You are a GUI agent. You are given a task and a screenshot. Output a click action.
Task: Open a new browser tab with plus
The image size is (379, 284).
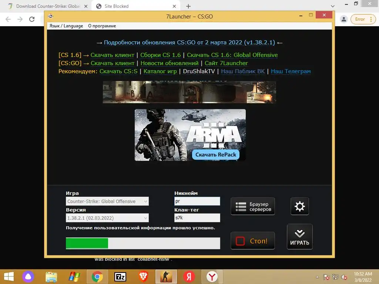coord(188,6)
